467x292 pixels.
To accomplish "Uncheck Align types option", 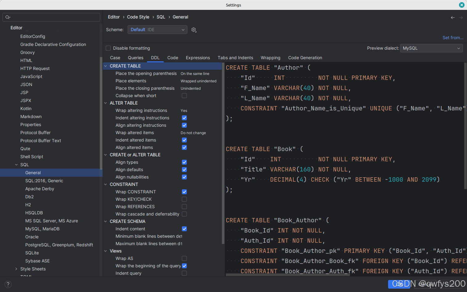I will [x=184, y=162].
